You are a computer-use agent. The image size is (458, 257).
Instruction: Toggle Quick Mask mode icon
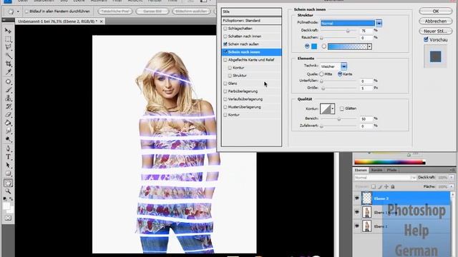click(x=8, y=218)
